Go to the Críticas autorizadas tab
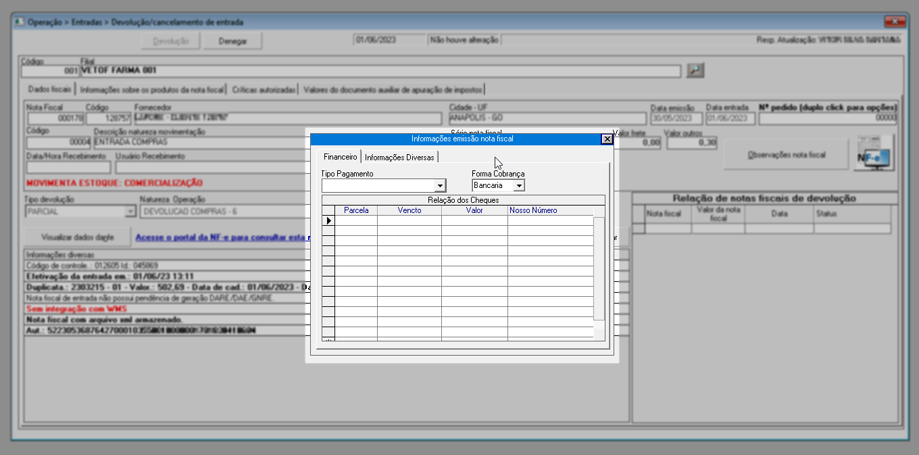Image resolution: width=919 pixels, height=455 pixels. click(264, 89)
